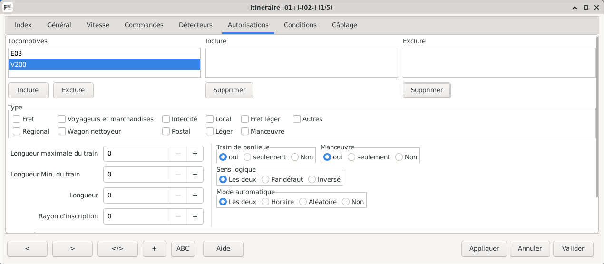Click the Exclure button under locomotives list

pyautogui.click(x=73, y=90)
